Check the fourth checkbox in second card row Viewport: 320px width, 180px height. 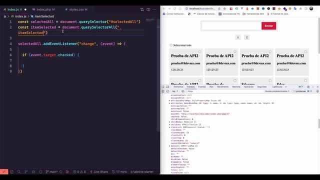(x=305, y=80)
